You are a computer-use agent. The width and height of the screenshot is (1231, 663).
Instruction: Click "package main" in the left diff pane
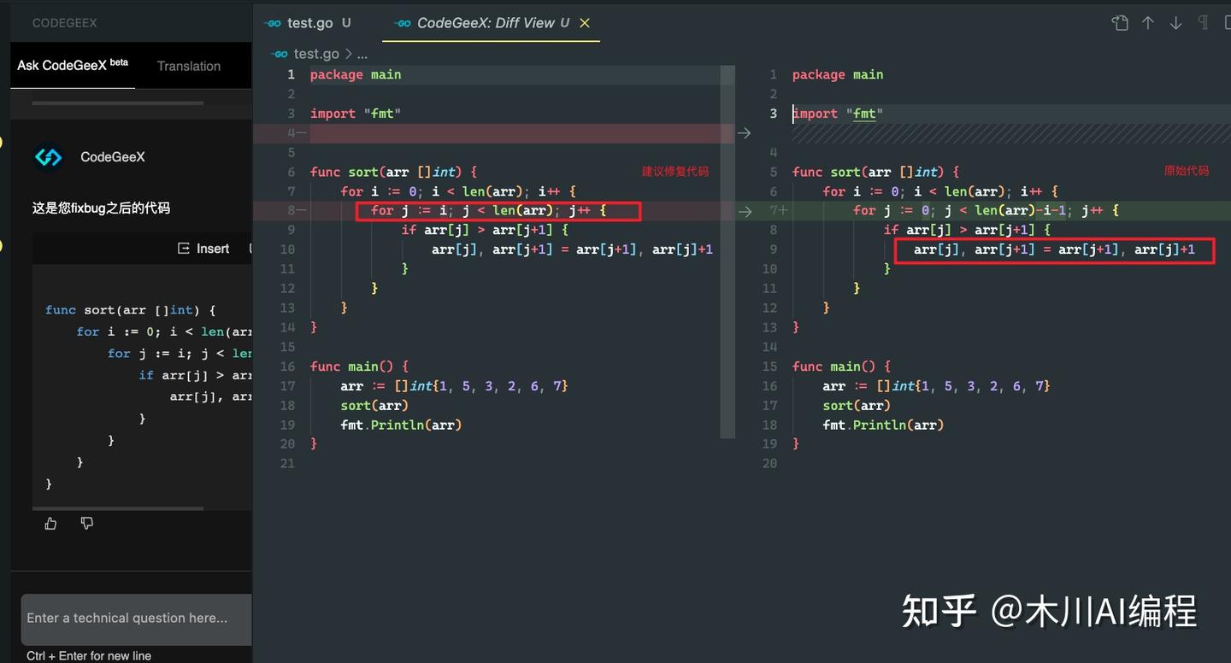point(356,74)
